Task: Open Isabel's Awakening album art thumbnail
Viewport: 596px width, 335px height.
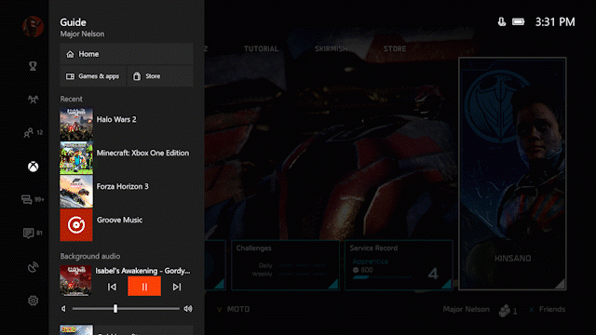Action: 75,281
